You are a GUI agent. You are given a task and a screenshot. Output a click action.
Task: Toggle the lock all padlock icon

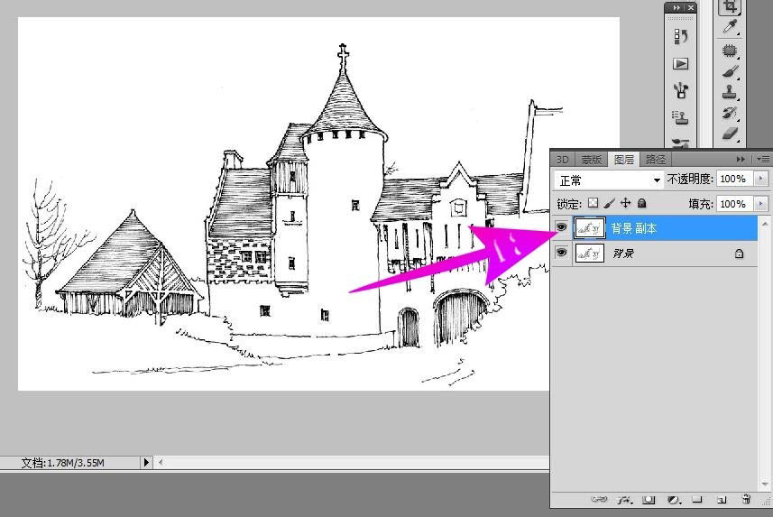click(642, 204)
